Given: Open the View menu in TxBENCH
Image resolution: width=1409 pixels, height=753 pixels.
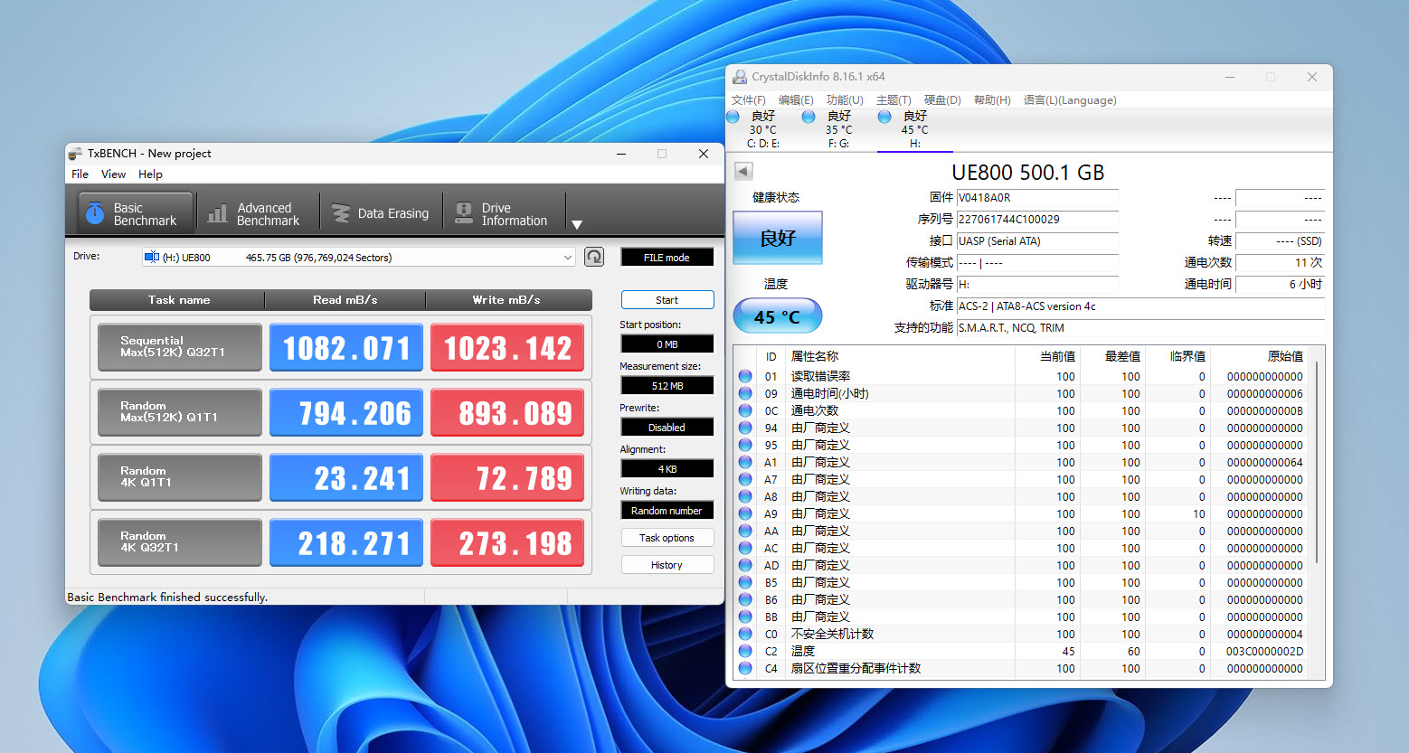Looking at the screenshot, I should [x=113, y=174].
